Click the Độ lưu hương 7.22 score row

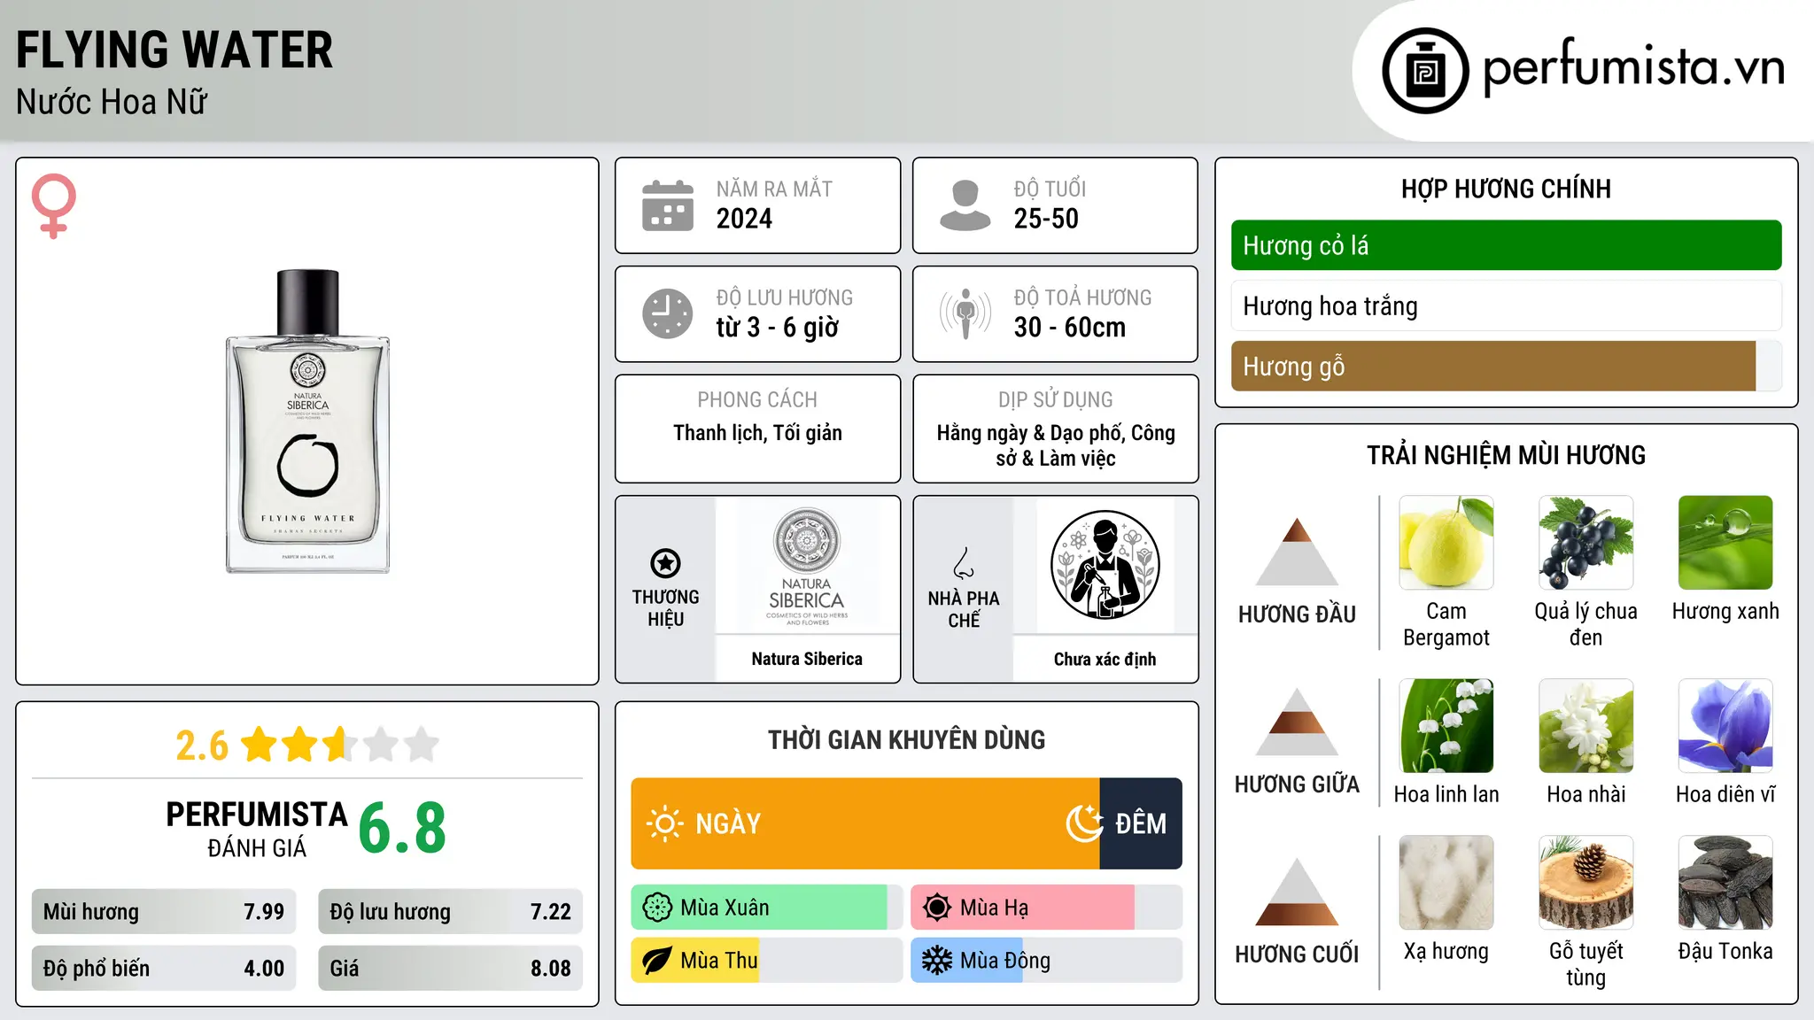pyautogui.click(x=450, y=912)
